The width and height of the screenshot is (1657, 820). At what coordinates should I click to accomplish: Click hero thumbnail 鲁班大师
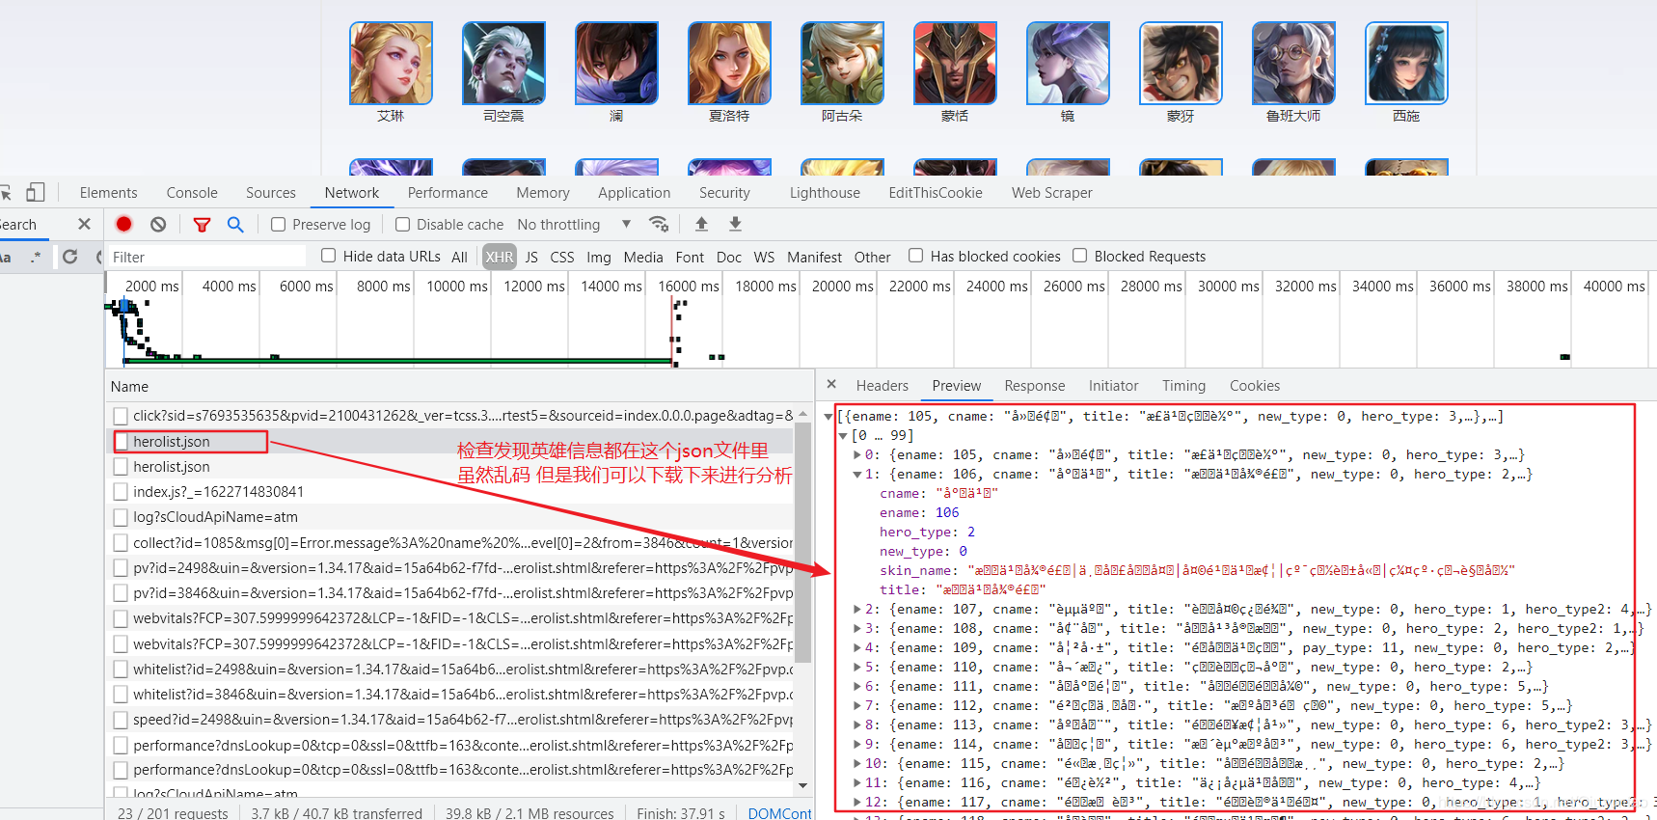point(1293,63)
